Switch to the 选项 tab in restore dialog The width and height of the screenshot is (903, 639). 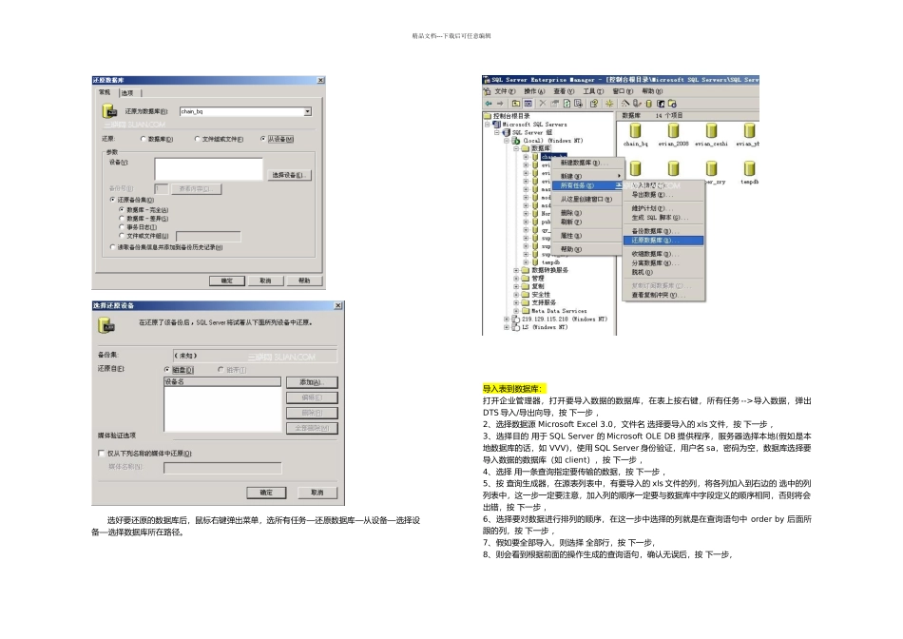[128, 93]
